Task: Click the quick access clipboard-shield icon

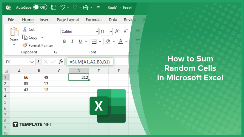Action: [86, 7]
